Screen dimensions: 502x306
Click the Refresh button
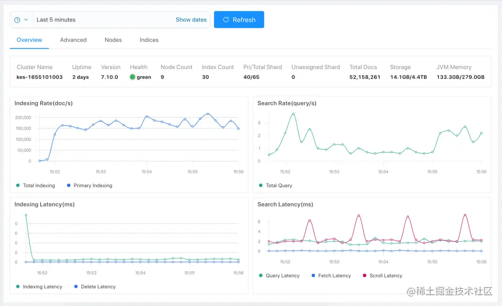[x=239, y=20]
